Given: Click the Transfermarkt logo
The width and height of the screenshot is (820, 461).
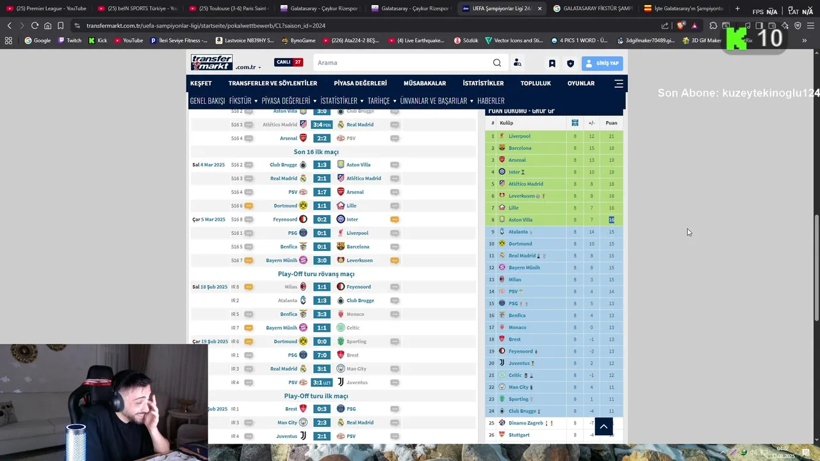Looking at the screenshot, I should [211, 63].
